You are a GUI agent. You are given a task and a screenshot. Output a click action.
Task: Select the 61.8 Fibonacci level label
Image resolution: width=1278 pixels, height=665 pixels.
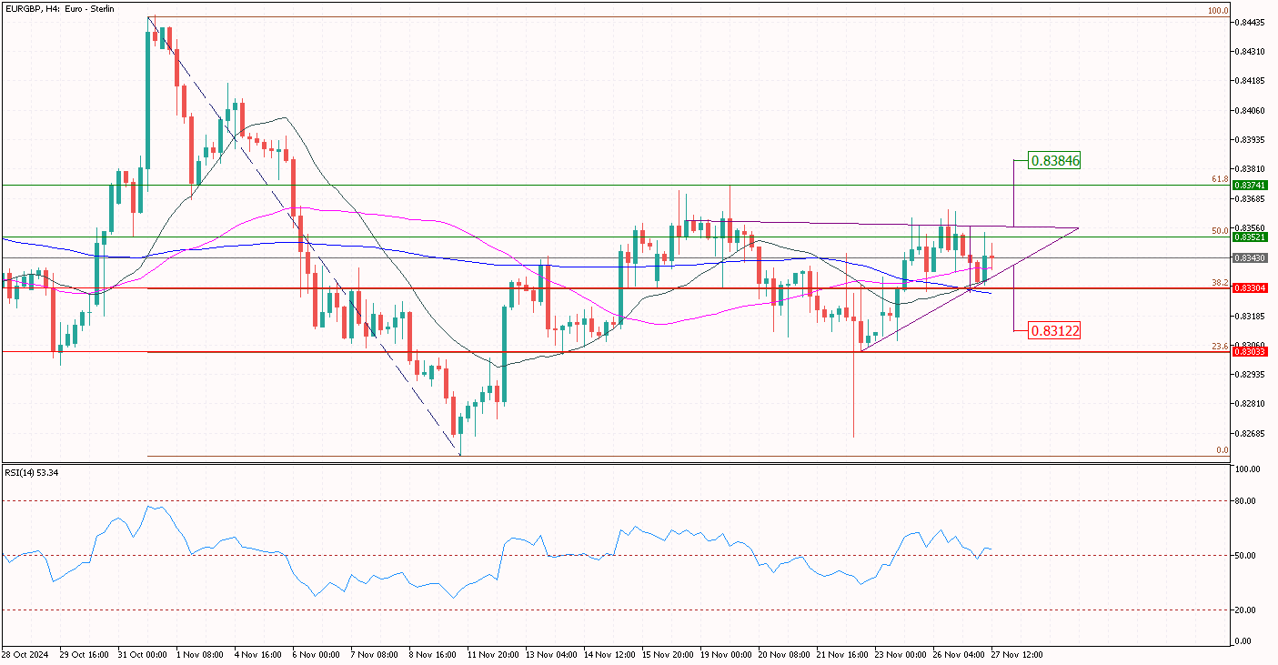(1221, 179)
